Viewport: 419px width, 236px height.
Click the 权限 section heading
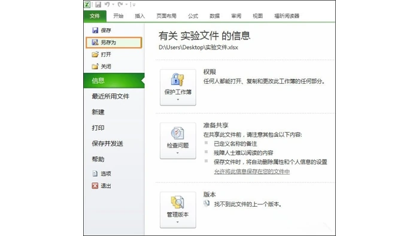tap(209, 72)
